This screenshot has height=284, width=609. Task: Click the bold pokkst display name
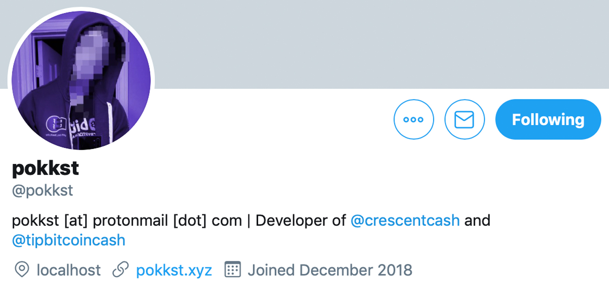[x=45, y=168]
